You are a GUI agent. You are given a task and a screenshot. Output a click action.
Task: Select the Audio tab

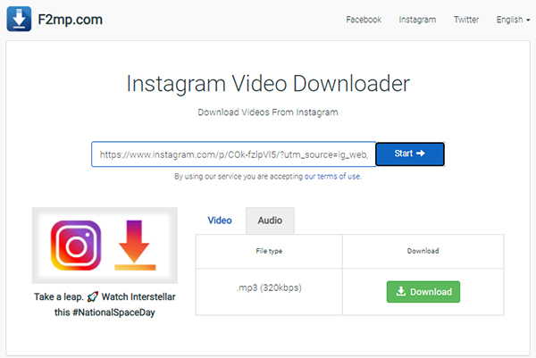tap(270, 221)
